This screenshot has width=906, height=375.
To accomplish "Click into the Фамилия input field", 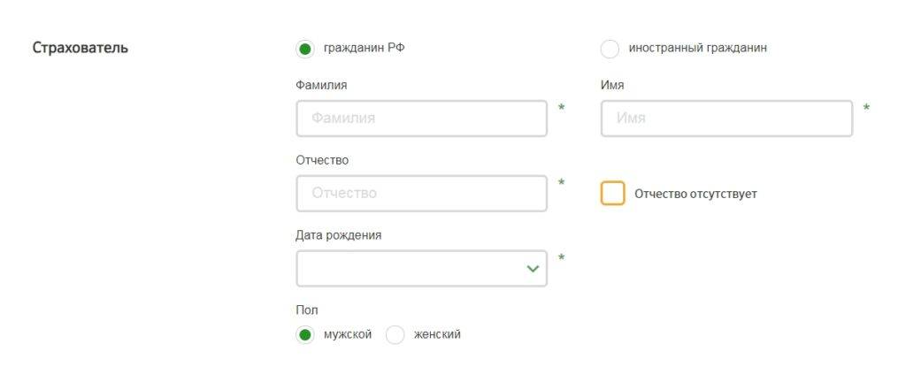I will (421, 119).
